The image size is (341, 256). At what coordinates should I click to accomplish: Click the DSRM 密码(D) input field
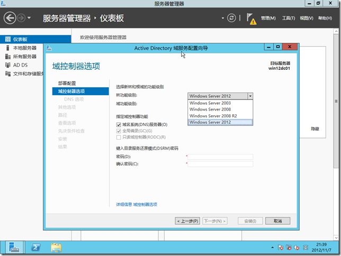(220, 157)
